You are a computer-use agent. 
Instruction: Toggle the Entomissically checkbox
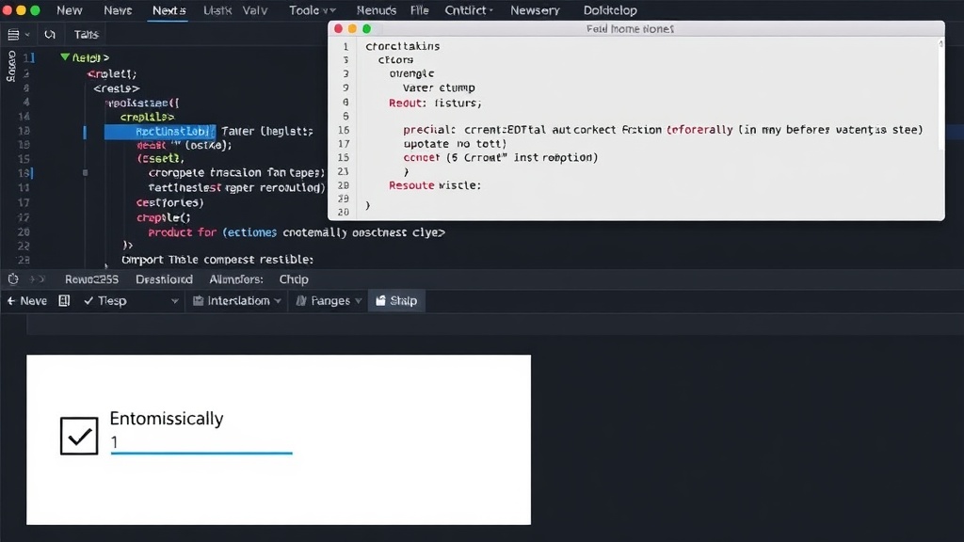[79, 436]
